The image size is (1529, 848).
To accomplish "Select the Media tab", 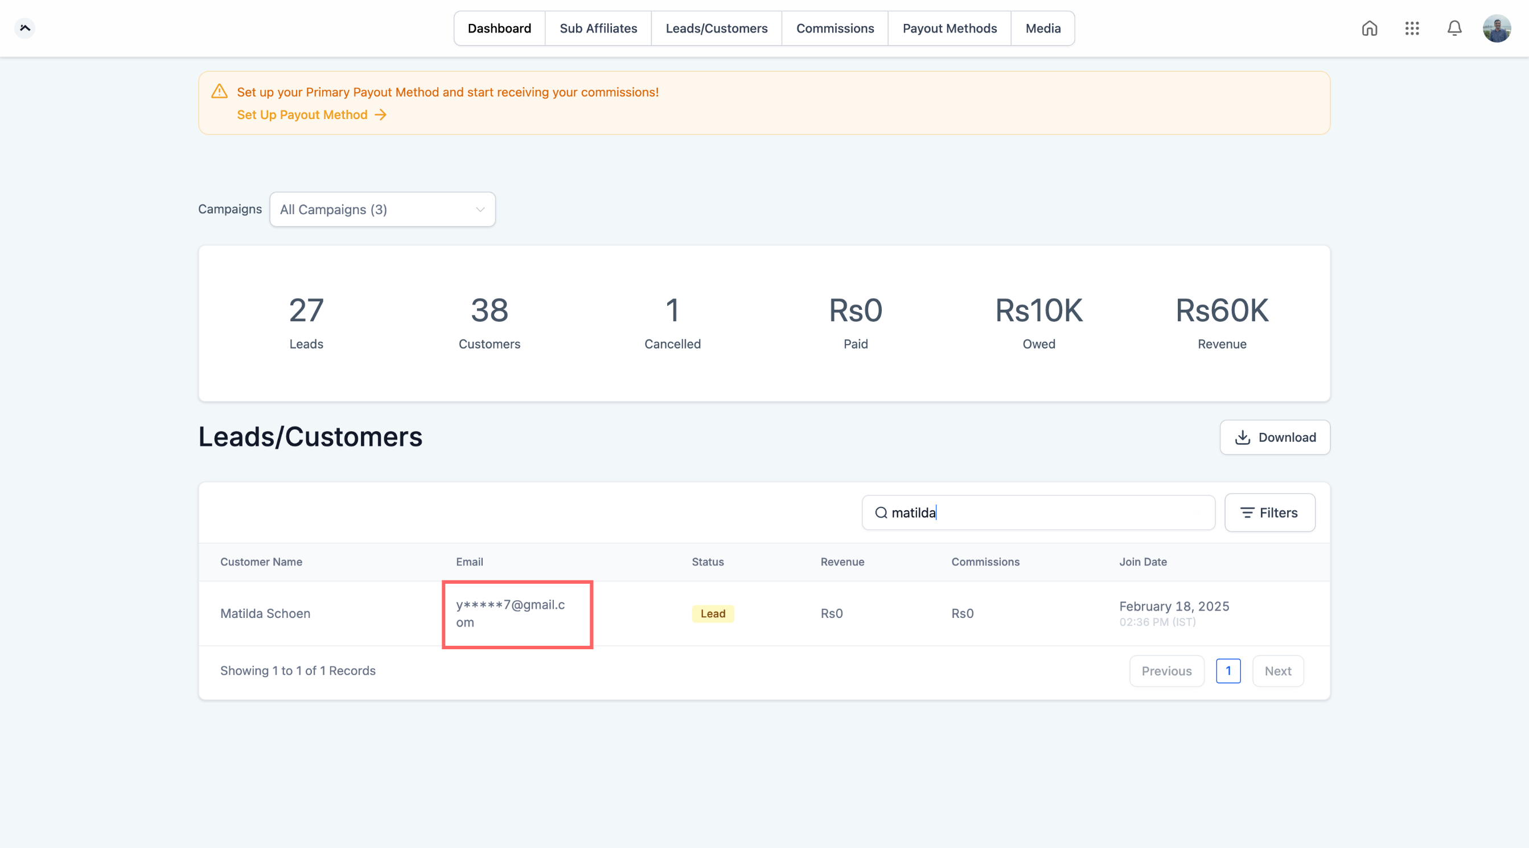I will tap(1042, 28).
